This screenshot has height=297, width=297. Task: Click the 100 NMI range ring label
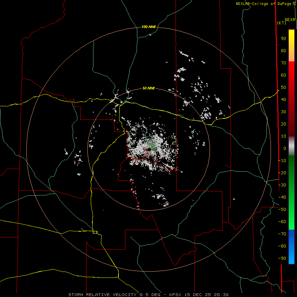tap(148, 27)
